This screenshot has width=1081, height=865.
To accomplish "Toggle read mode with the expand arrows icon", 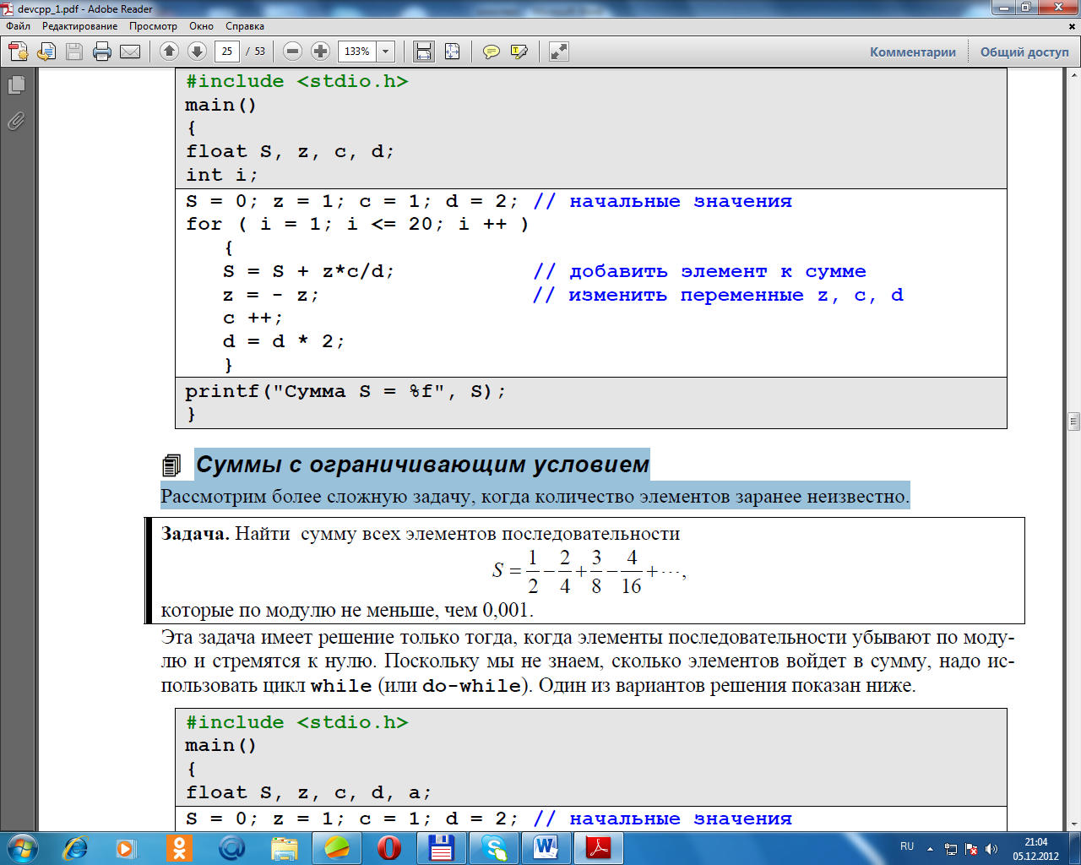I will (x=559, y=52).
